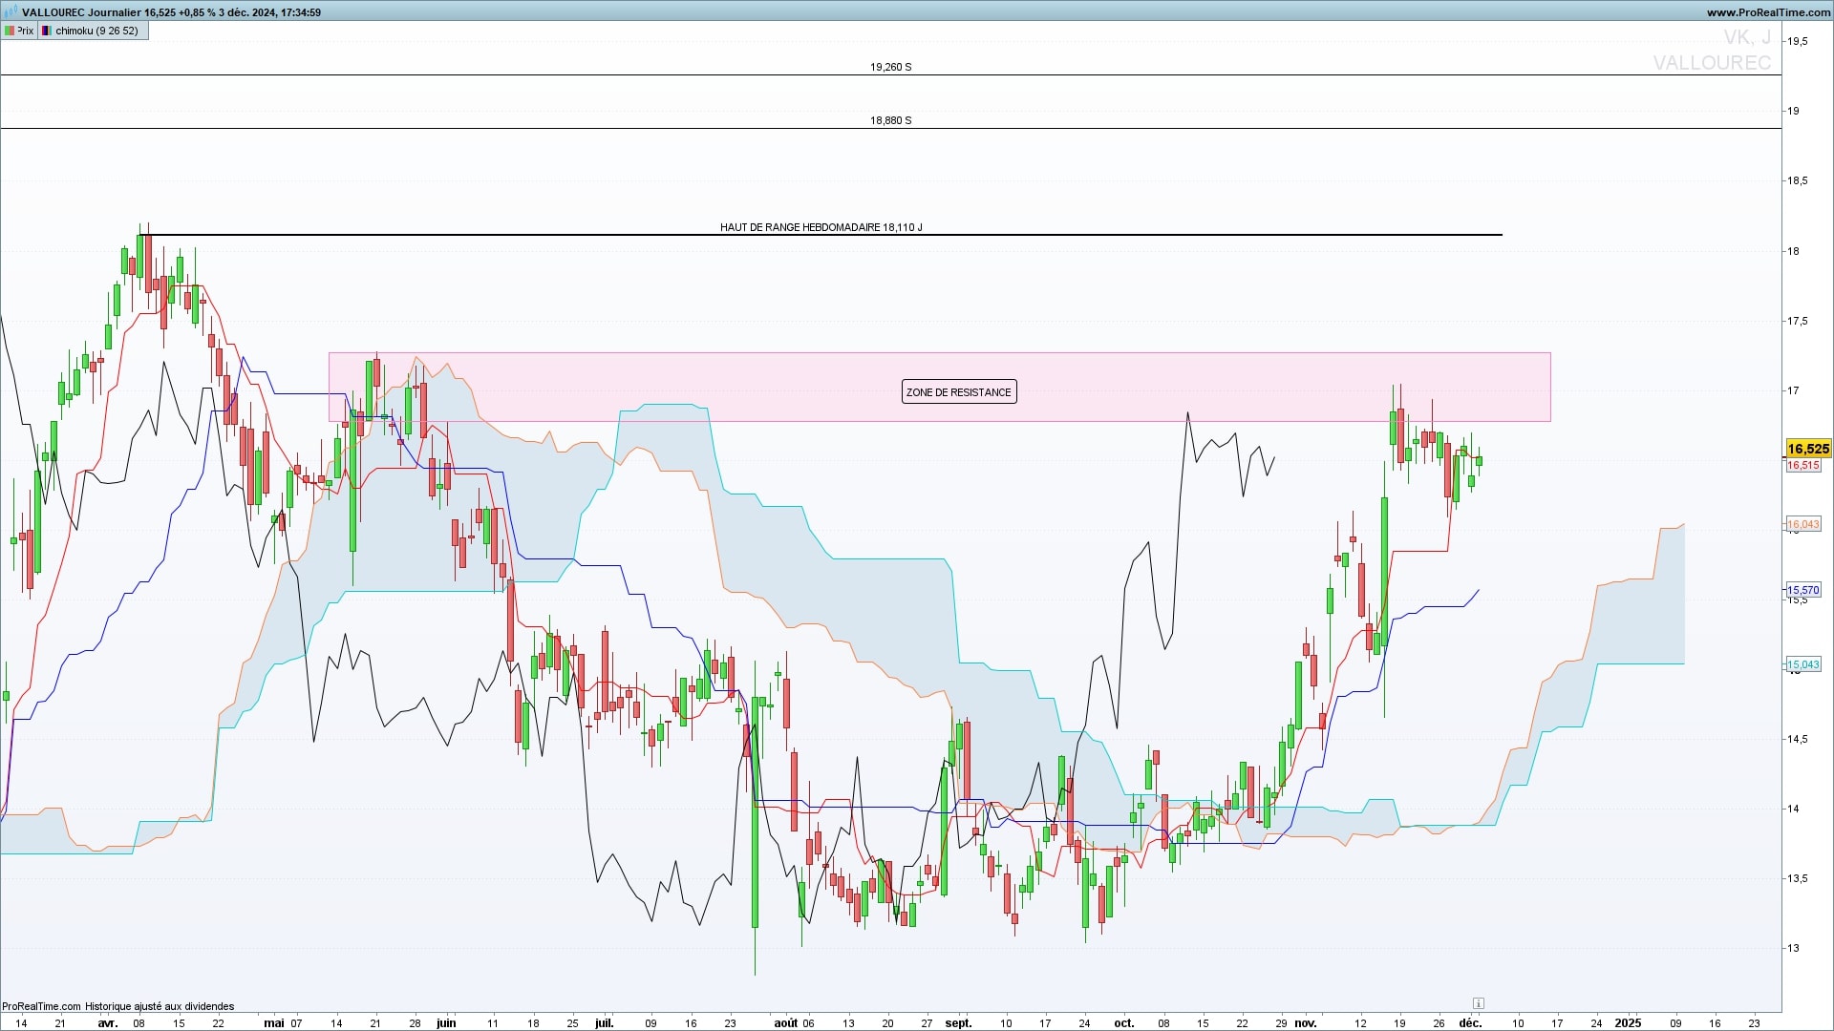Viewport: 1834px width, 1031px height.
Task: Open the Ichimoku (9 26 52) indicator tab
Action: tap(95, 31)
